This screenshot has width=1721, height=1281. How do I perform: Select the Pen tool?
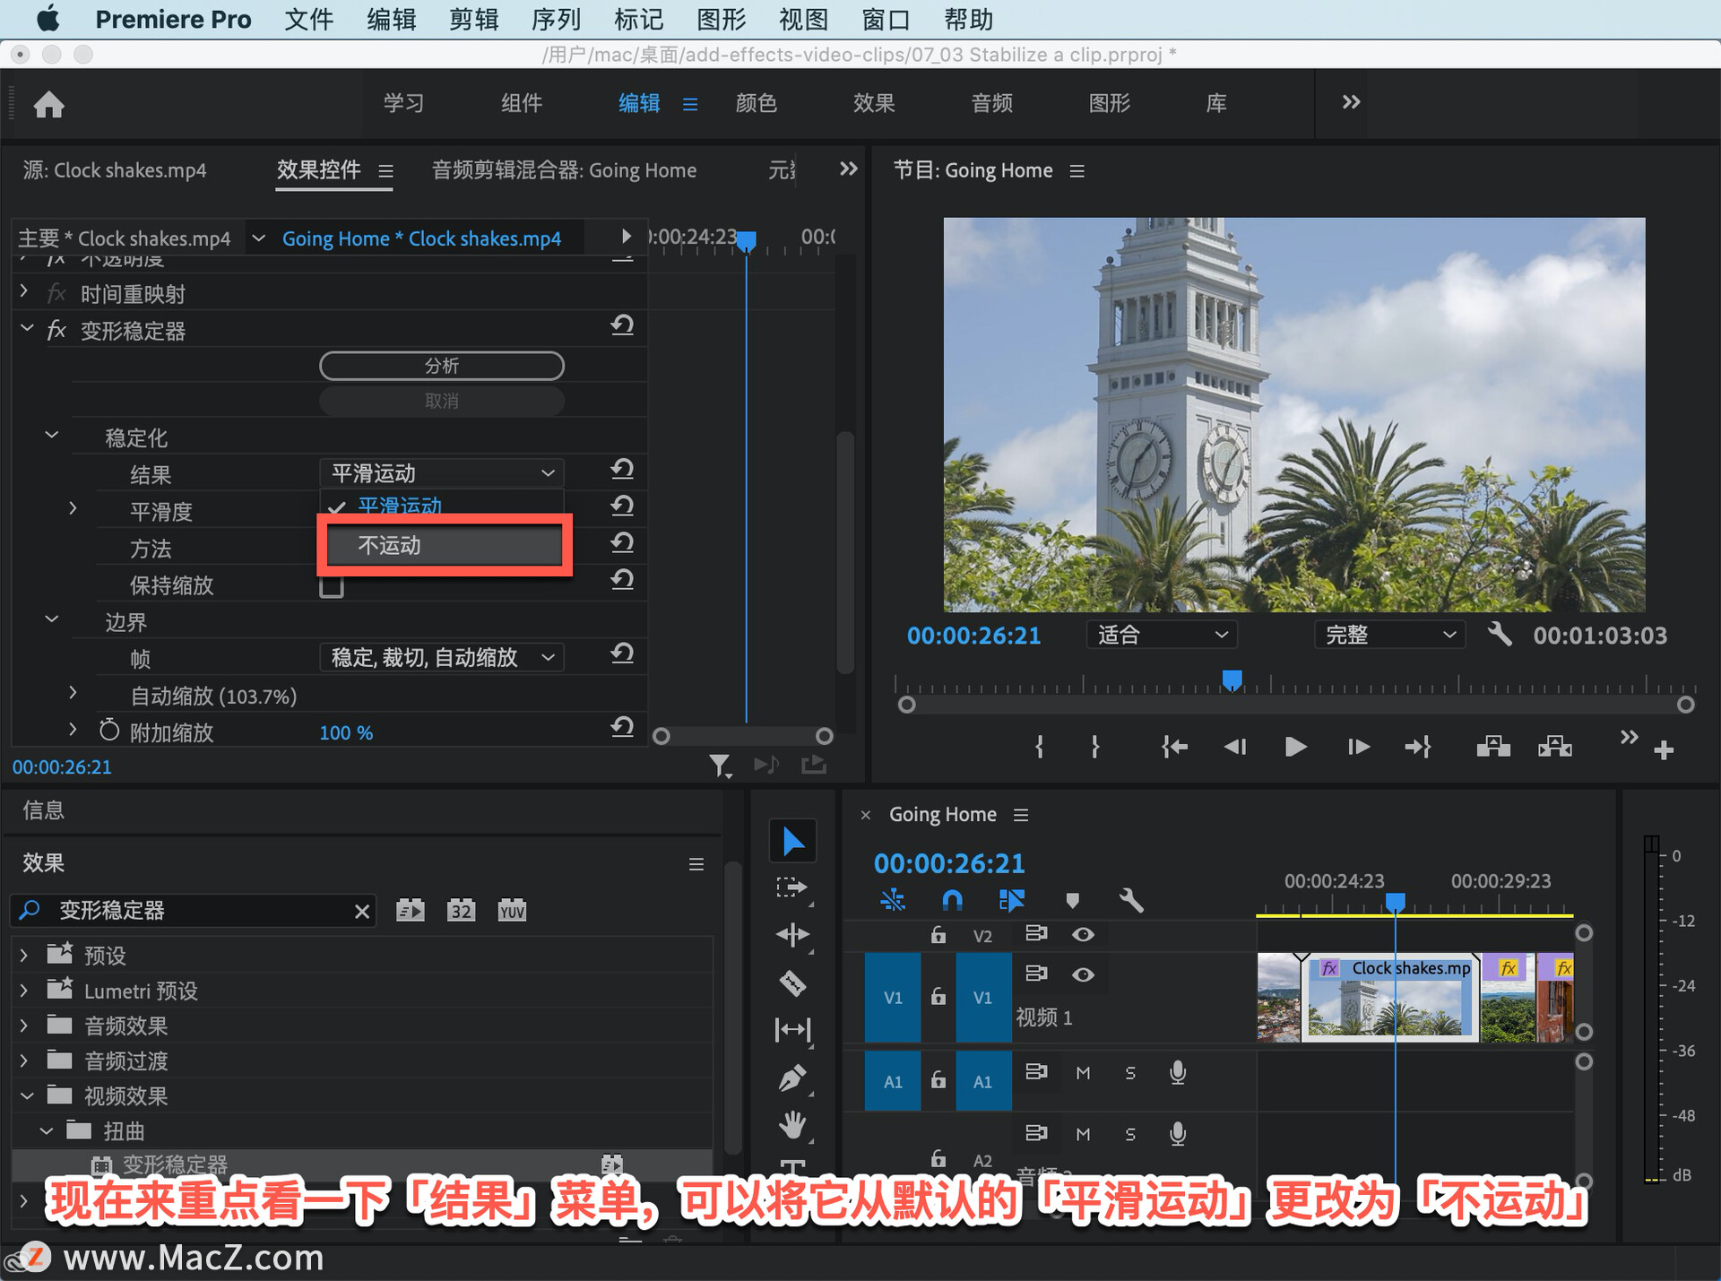[x=792, y=1077]
